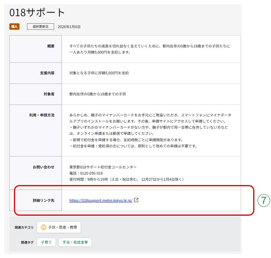Screen dimensions: 271x258
Task: Click the orange 個人 badge
Action: pyautogui.click(x=14, y=27)
